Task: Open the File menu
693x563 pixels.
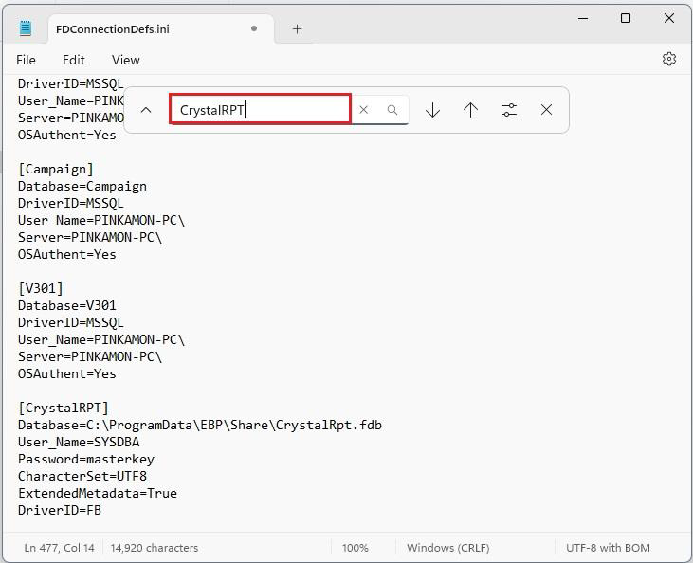Action: 26,60
